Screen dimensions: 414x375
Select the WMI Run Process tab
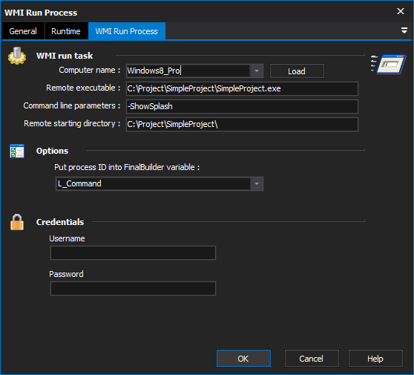coord(127,31)
